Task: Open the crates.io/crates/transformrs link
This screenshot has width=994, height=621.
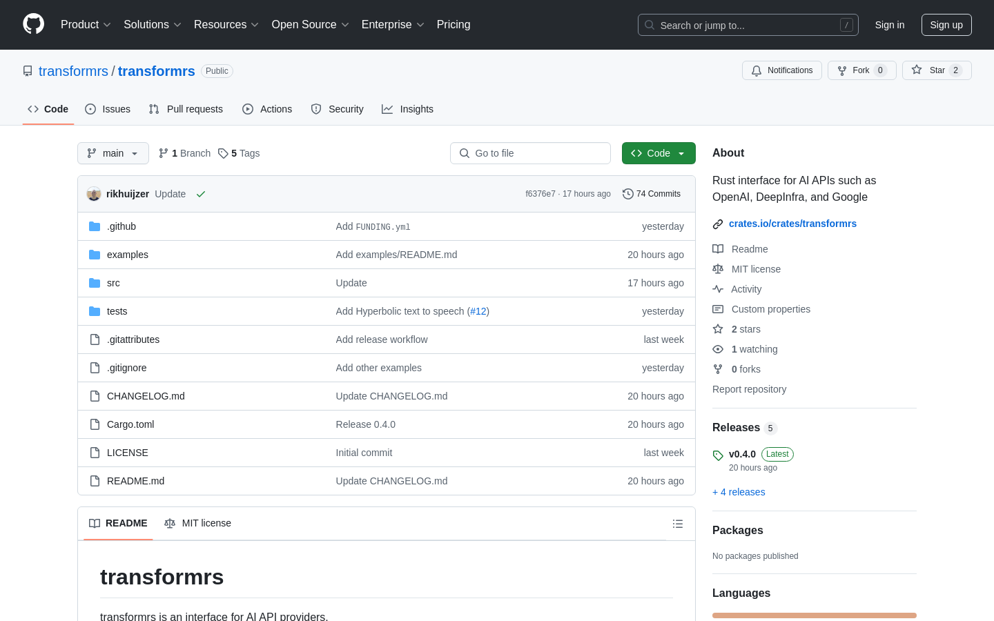Action: [x=792, y=224]
